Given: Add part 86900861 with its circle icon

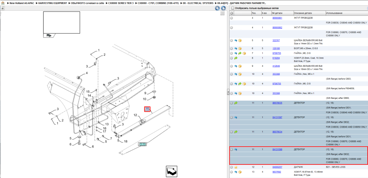Looking at the screenshot, I should [231, 18].
